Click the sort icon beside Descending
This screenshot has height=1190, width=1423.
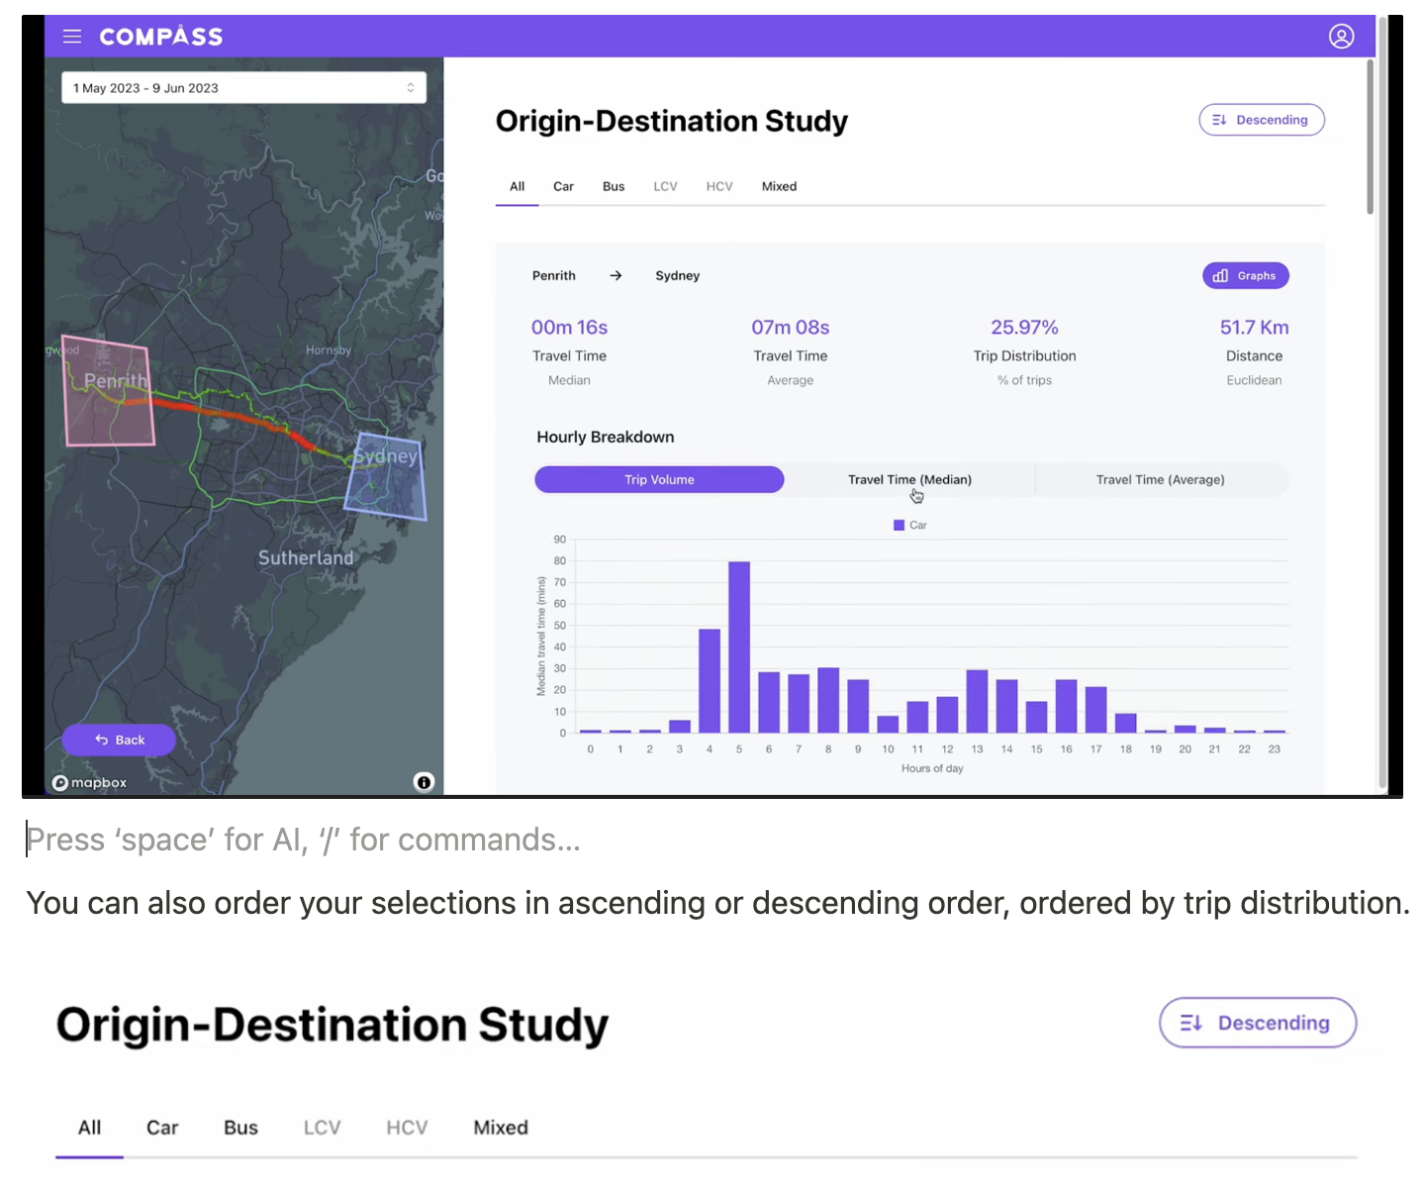click(x=1219, y=119)
